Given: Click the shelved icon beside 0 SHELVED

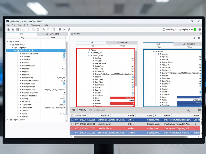Looking at the screenshot, I should point(91,110).
